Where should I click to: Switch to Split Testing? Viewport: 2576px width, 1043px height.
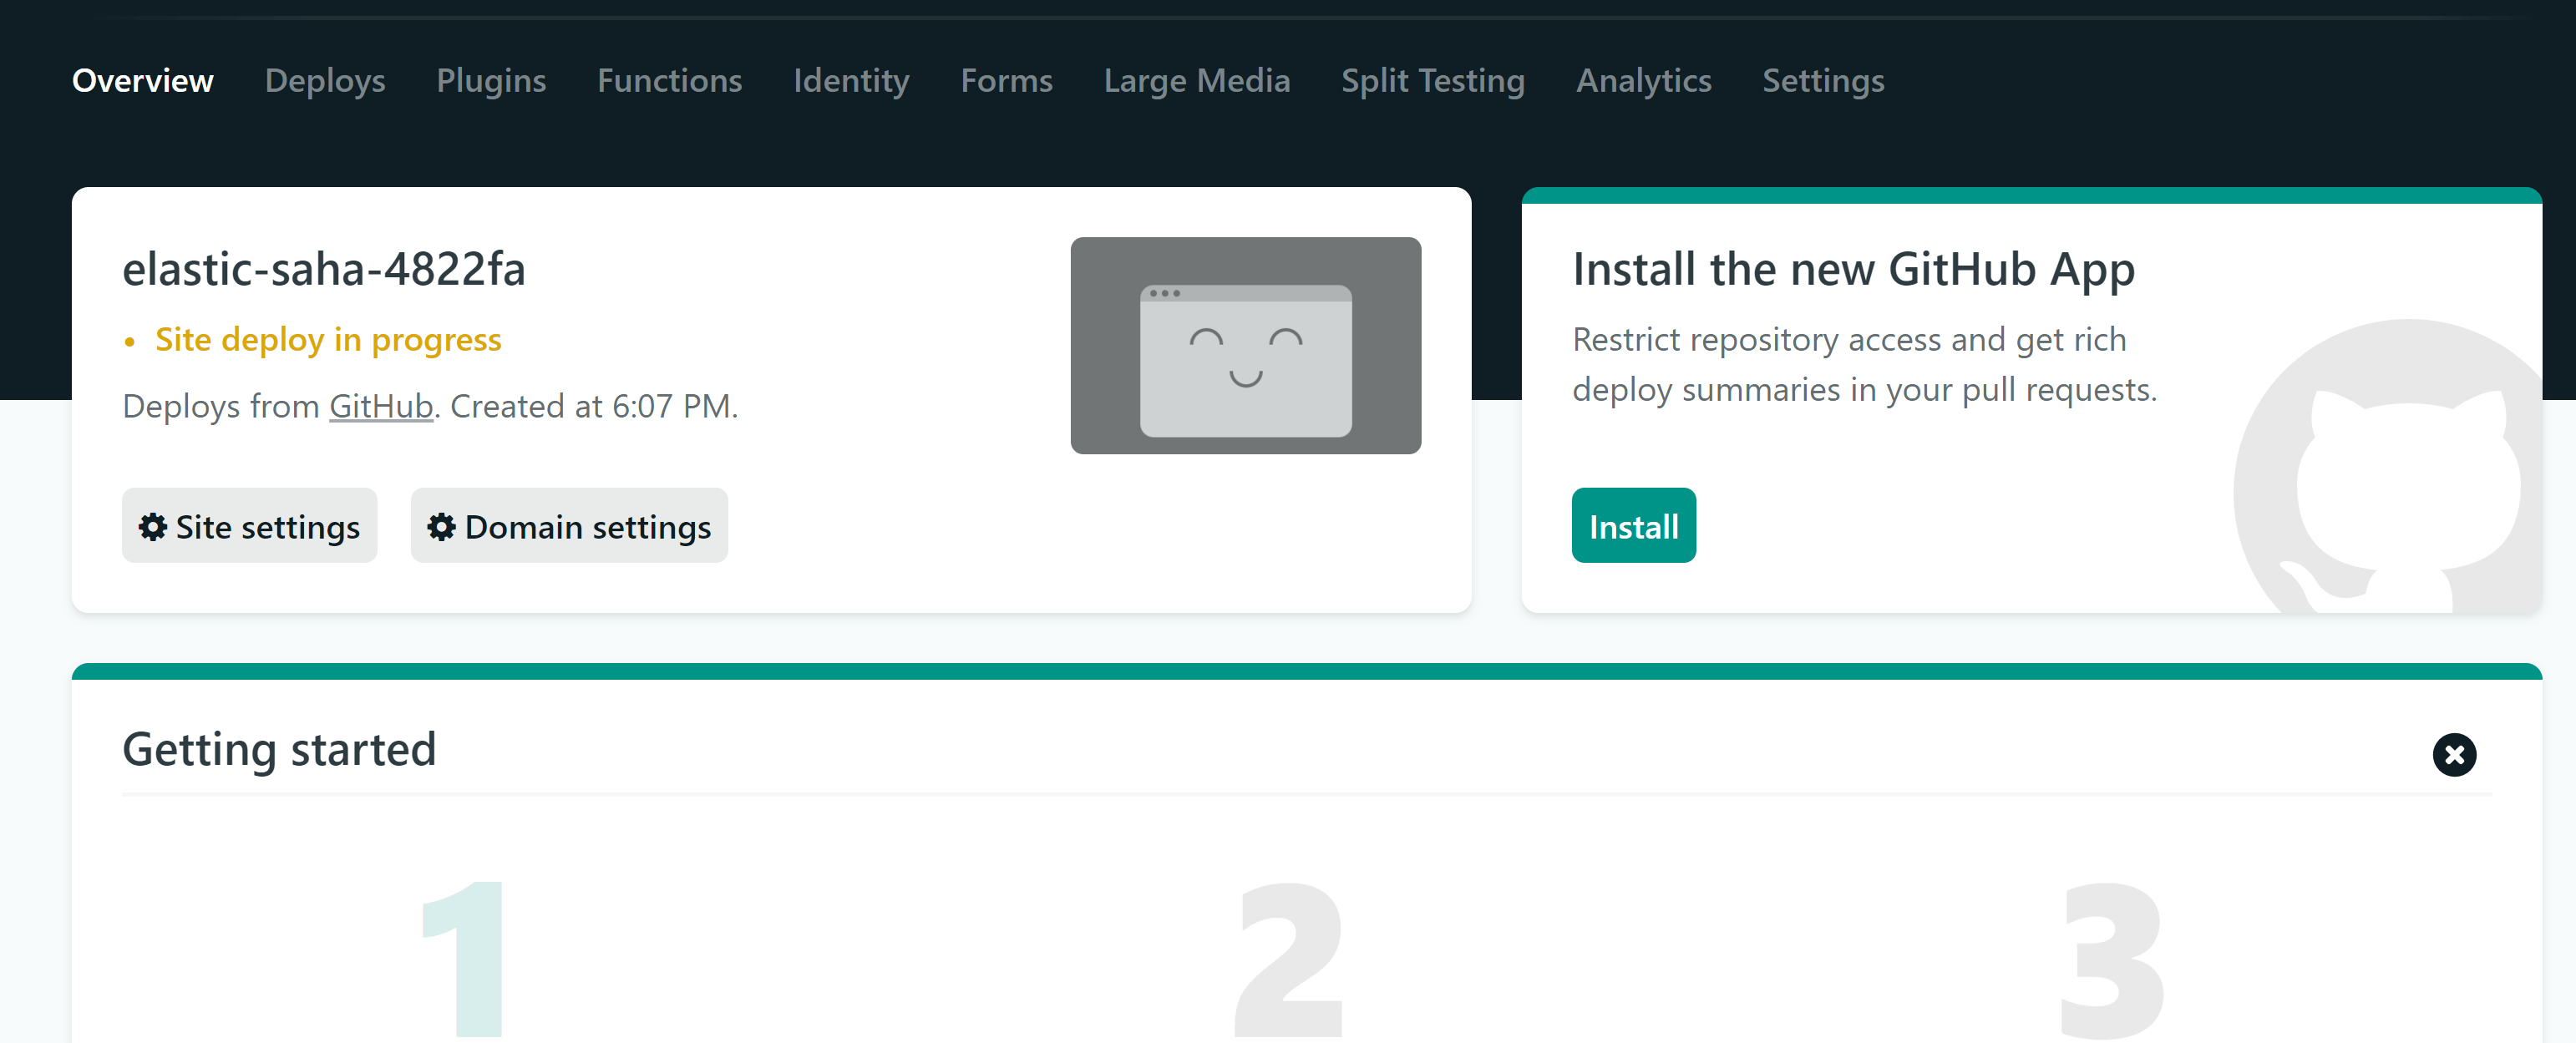pos(1433,82)
